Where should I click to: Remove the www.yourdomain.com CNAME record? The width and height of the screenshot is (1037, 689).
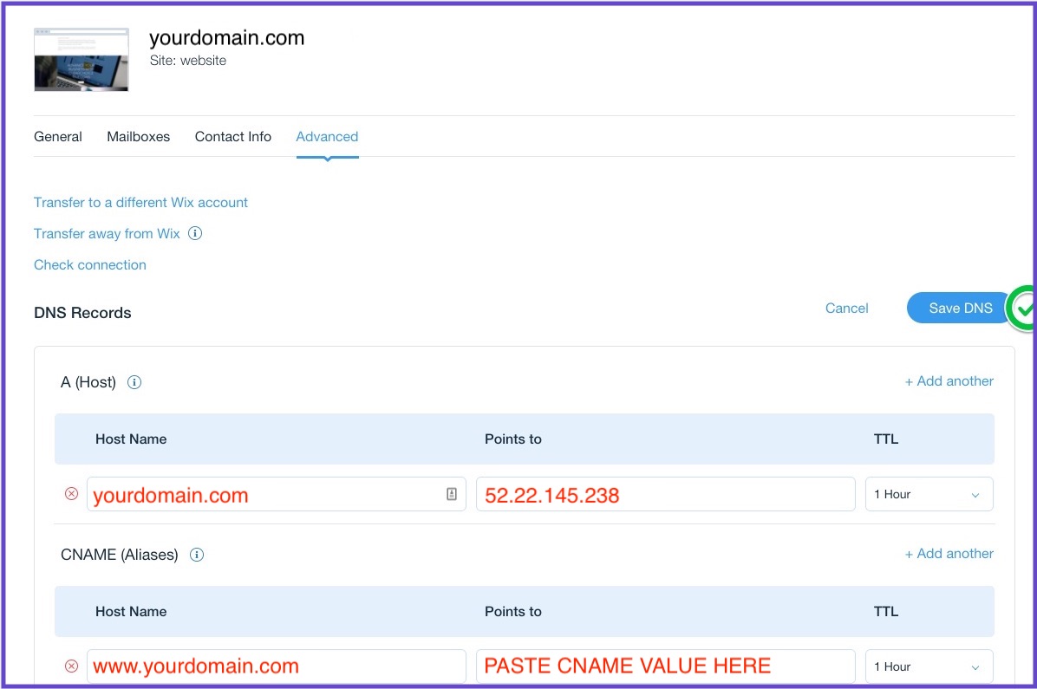pos(71,666)
